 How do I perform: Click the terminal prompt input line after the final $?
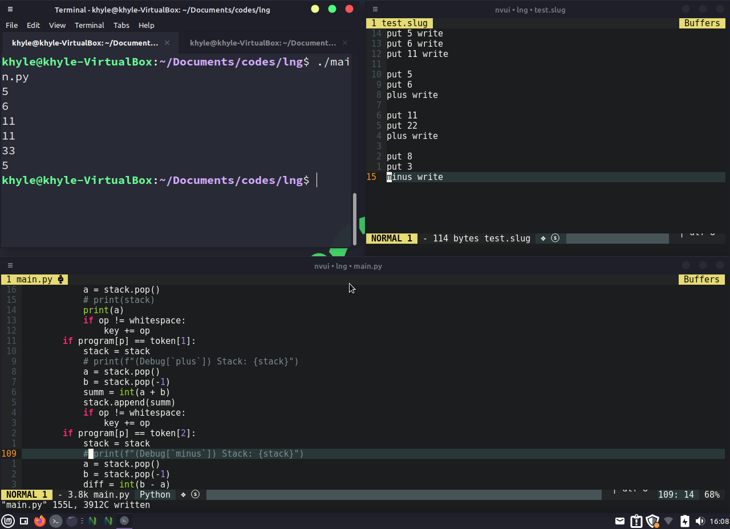point(317,181)
